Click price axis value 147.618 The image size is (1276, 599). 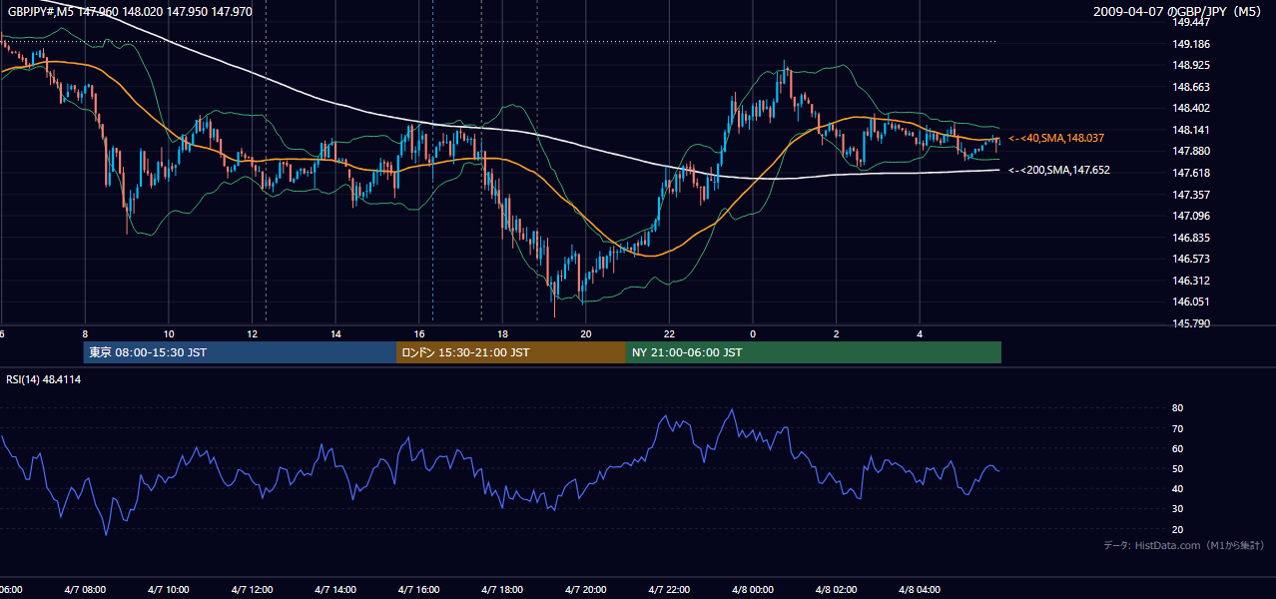[x=1191, y=173]
